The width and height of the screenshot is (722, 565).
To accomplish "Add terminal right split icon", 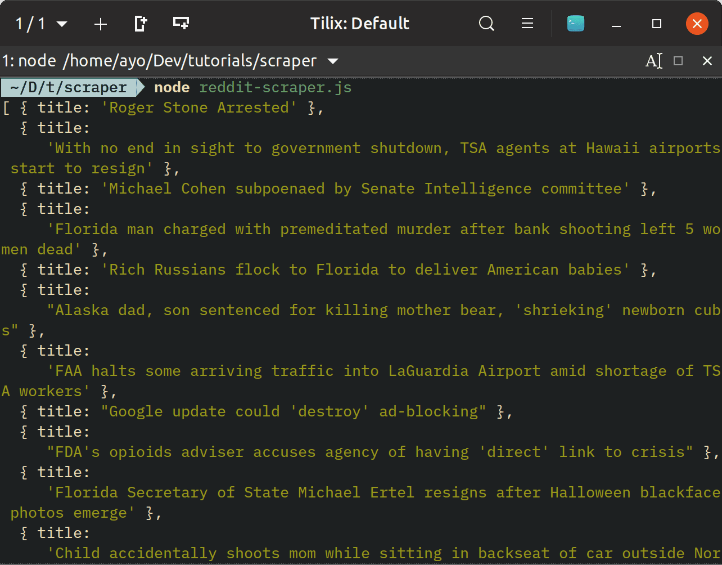I will pos(141,24).
